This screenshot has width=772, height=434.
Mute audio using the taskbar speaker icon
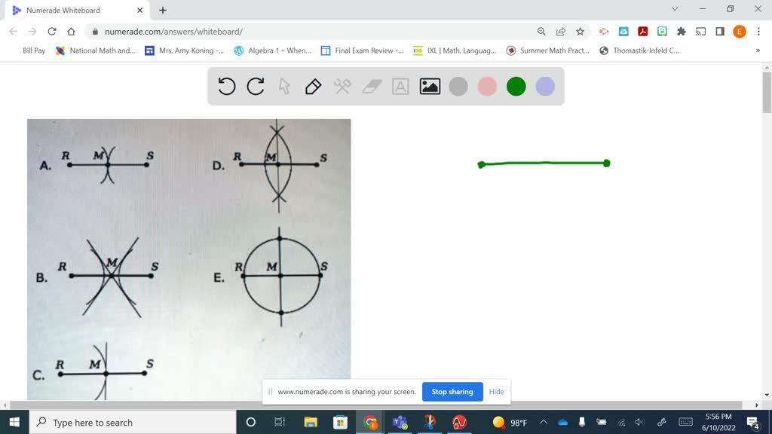pos(639,422)
